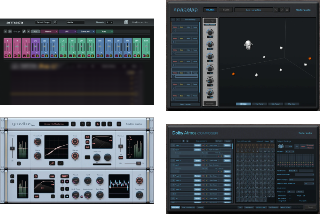The image size is (320, 214).
Task: Mute the first source in Spacelab
Action: 175,27
